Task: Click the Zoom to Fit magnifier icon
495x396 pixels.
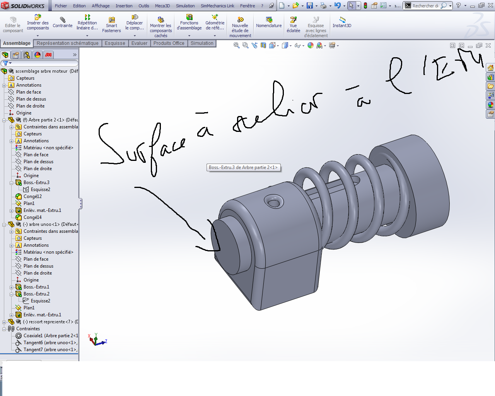Action: pos(236,45)
